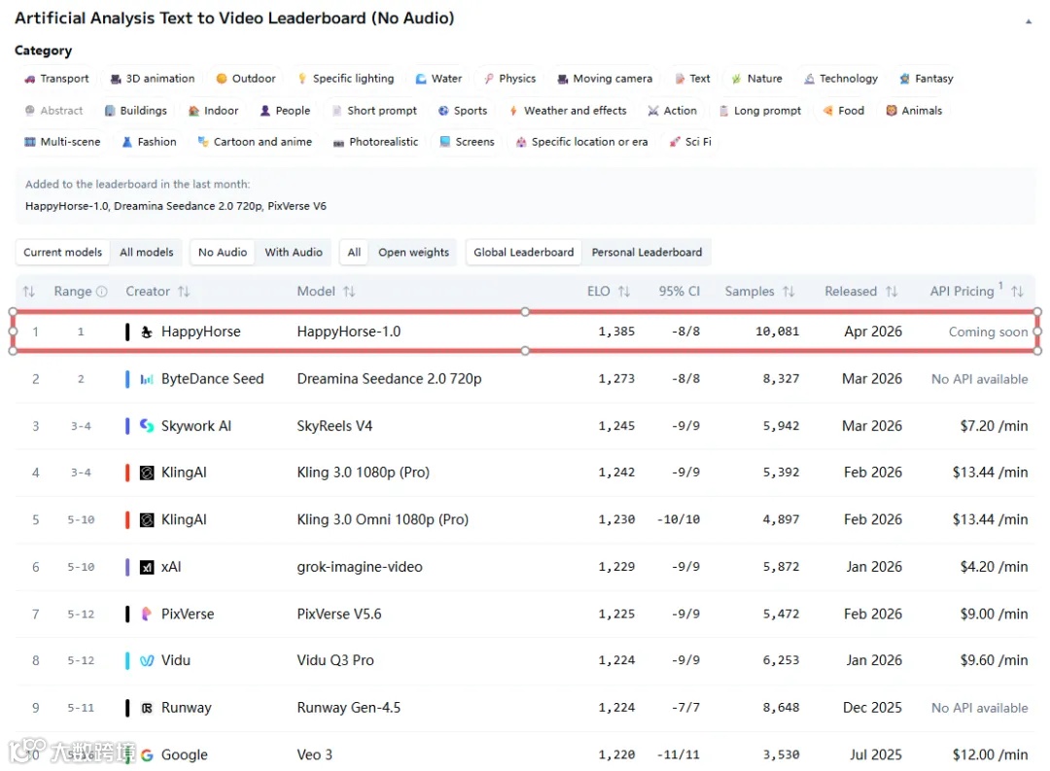Click the ByteDance Seed logo icon
The height and width of the screenshot is (771, 1050).
(147, 379)
